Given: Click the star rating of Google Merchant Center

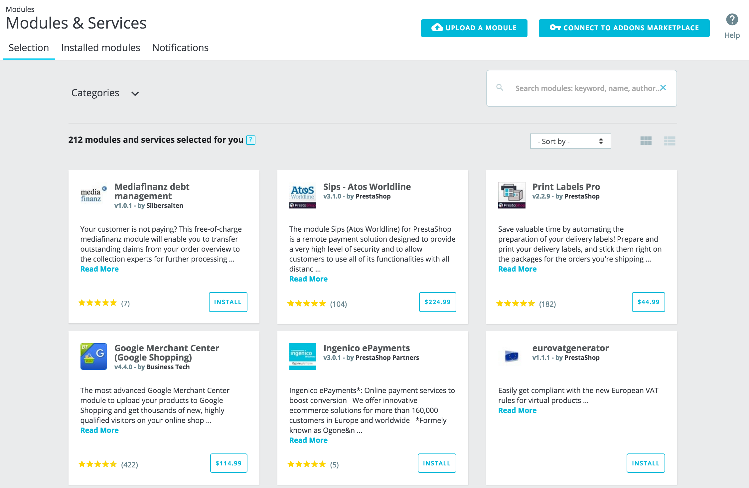Looking at the screenshot, I should pyautogui.click(x=97, y=464).
